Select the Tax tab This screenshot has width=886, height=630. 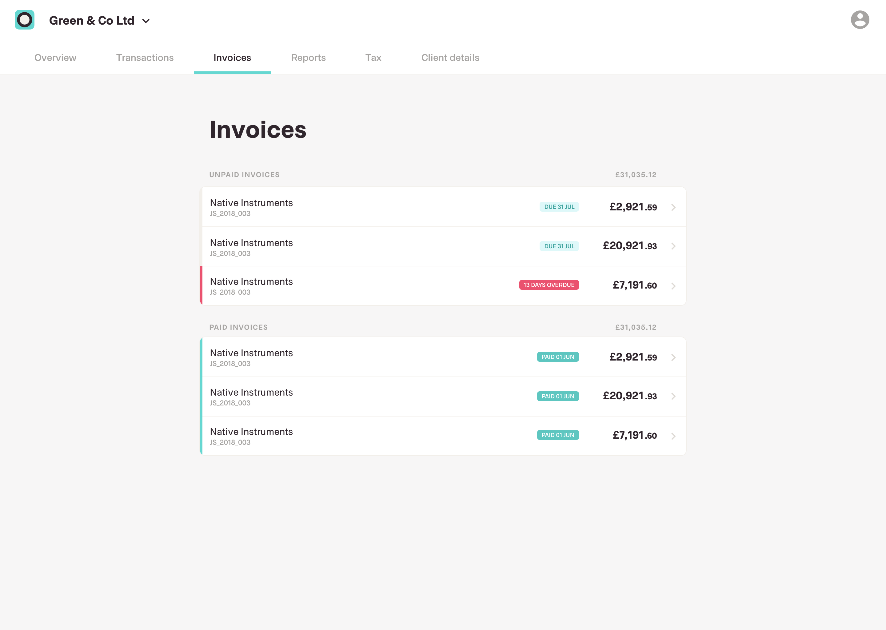click(373, 58)
